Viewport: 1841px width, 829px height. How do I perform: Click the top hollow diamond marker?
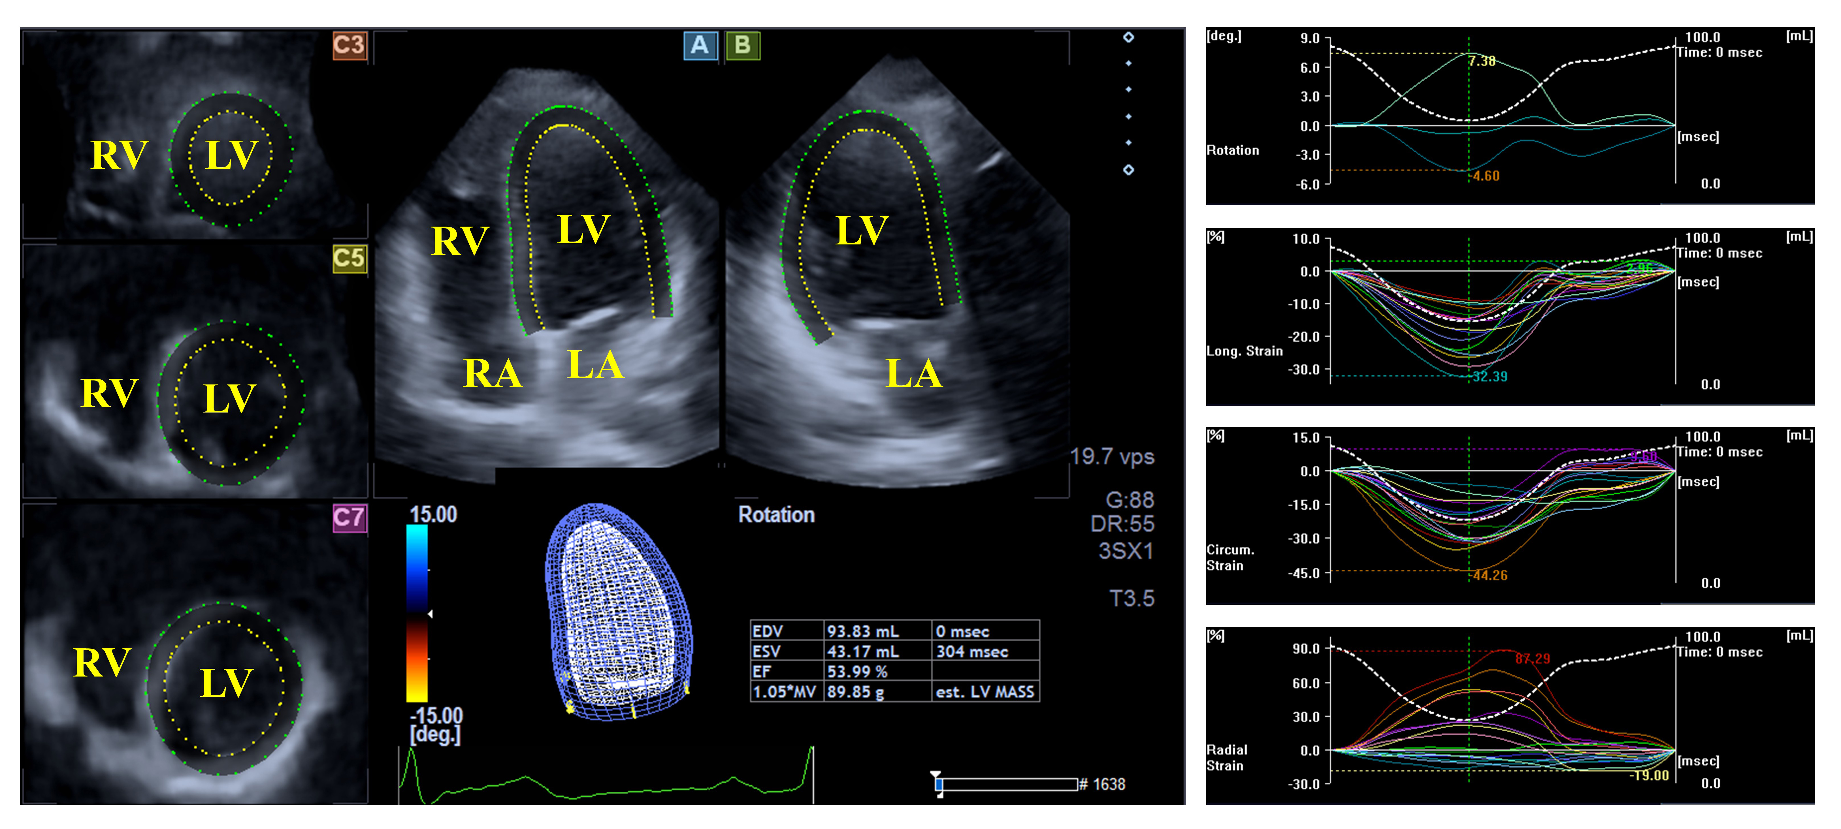pyautogui.click(x=1128, y=37)
